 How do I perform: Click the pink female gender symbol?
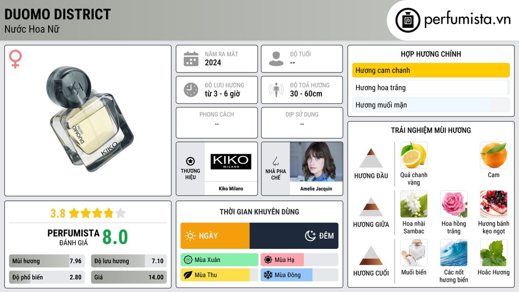click(x=15, y=59)
